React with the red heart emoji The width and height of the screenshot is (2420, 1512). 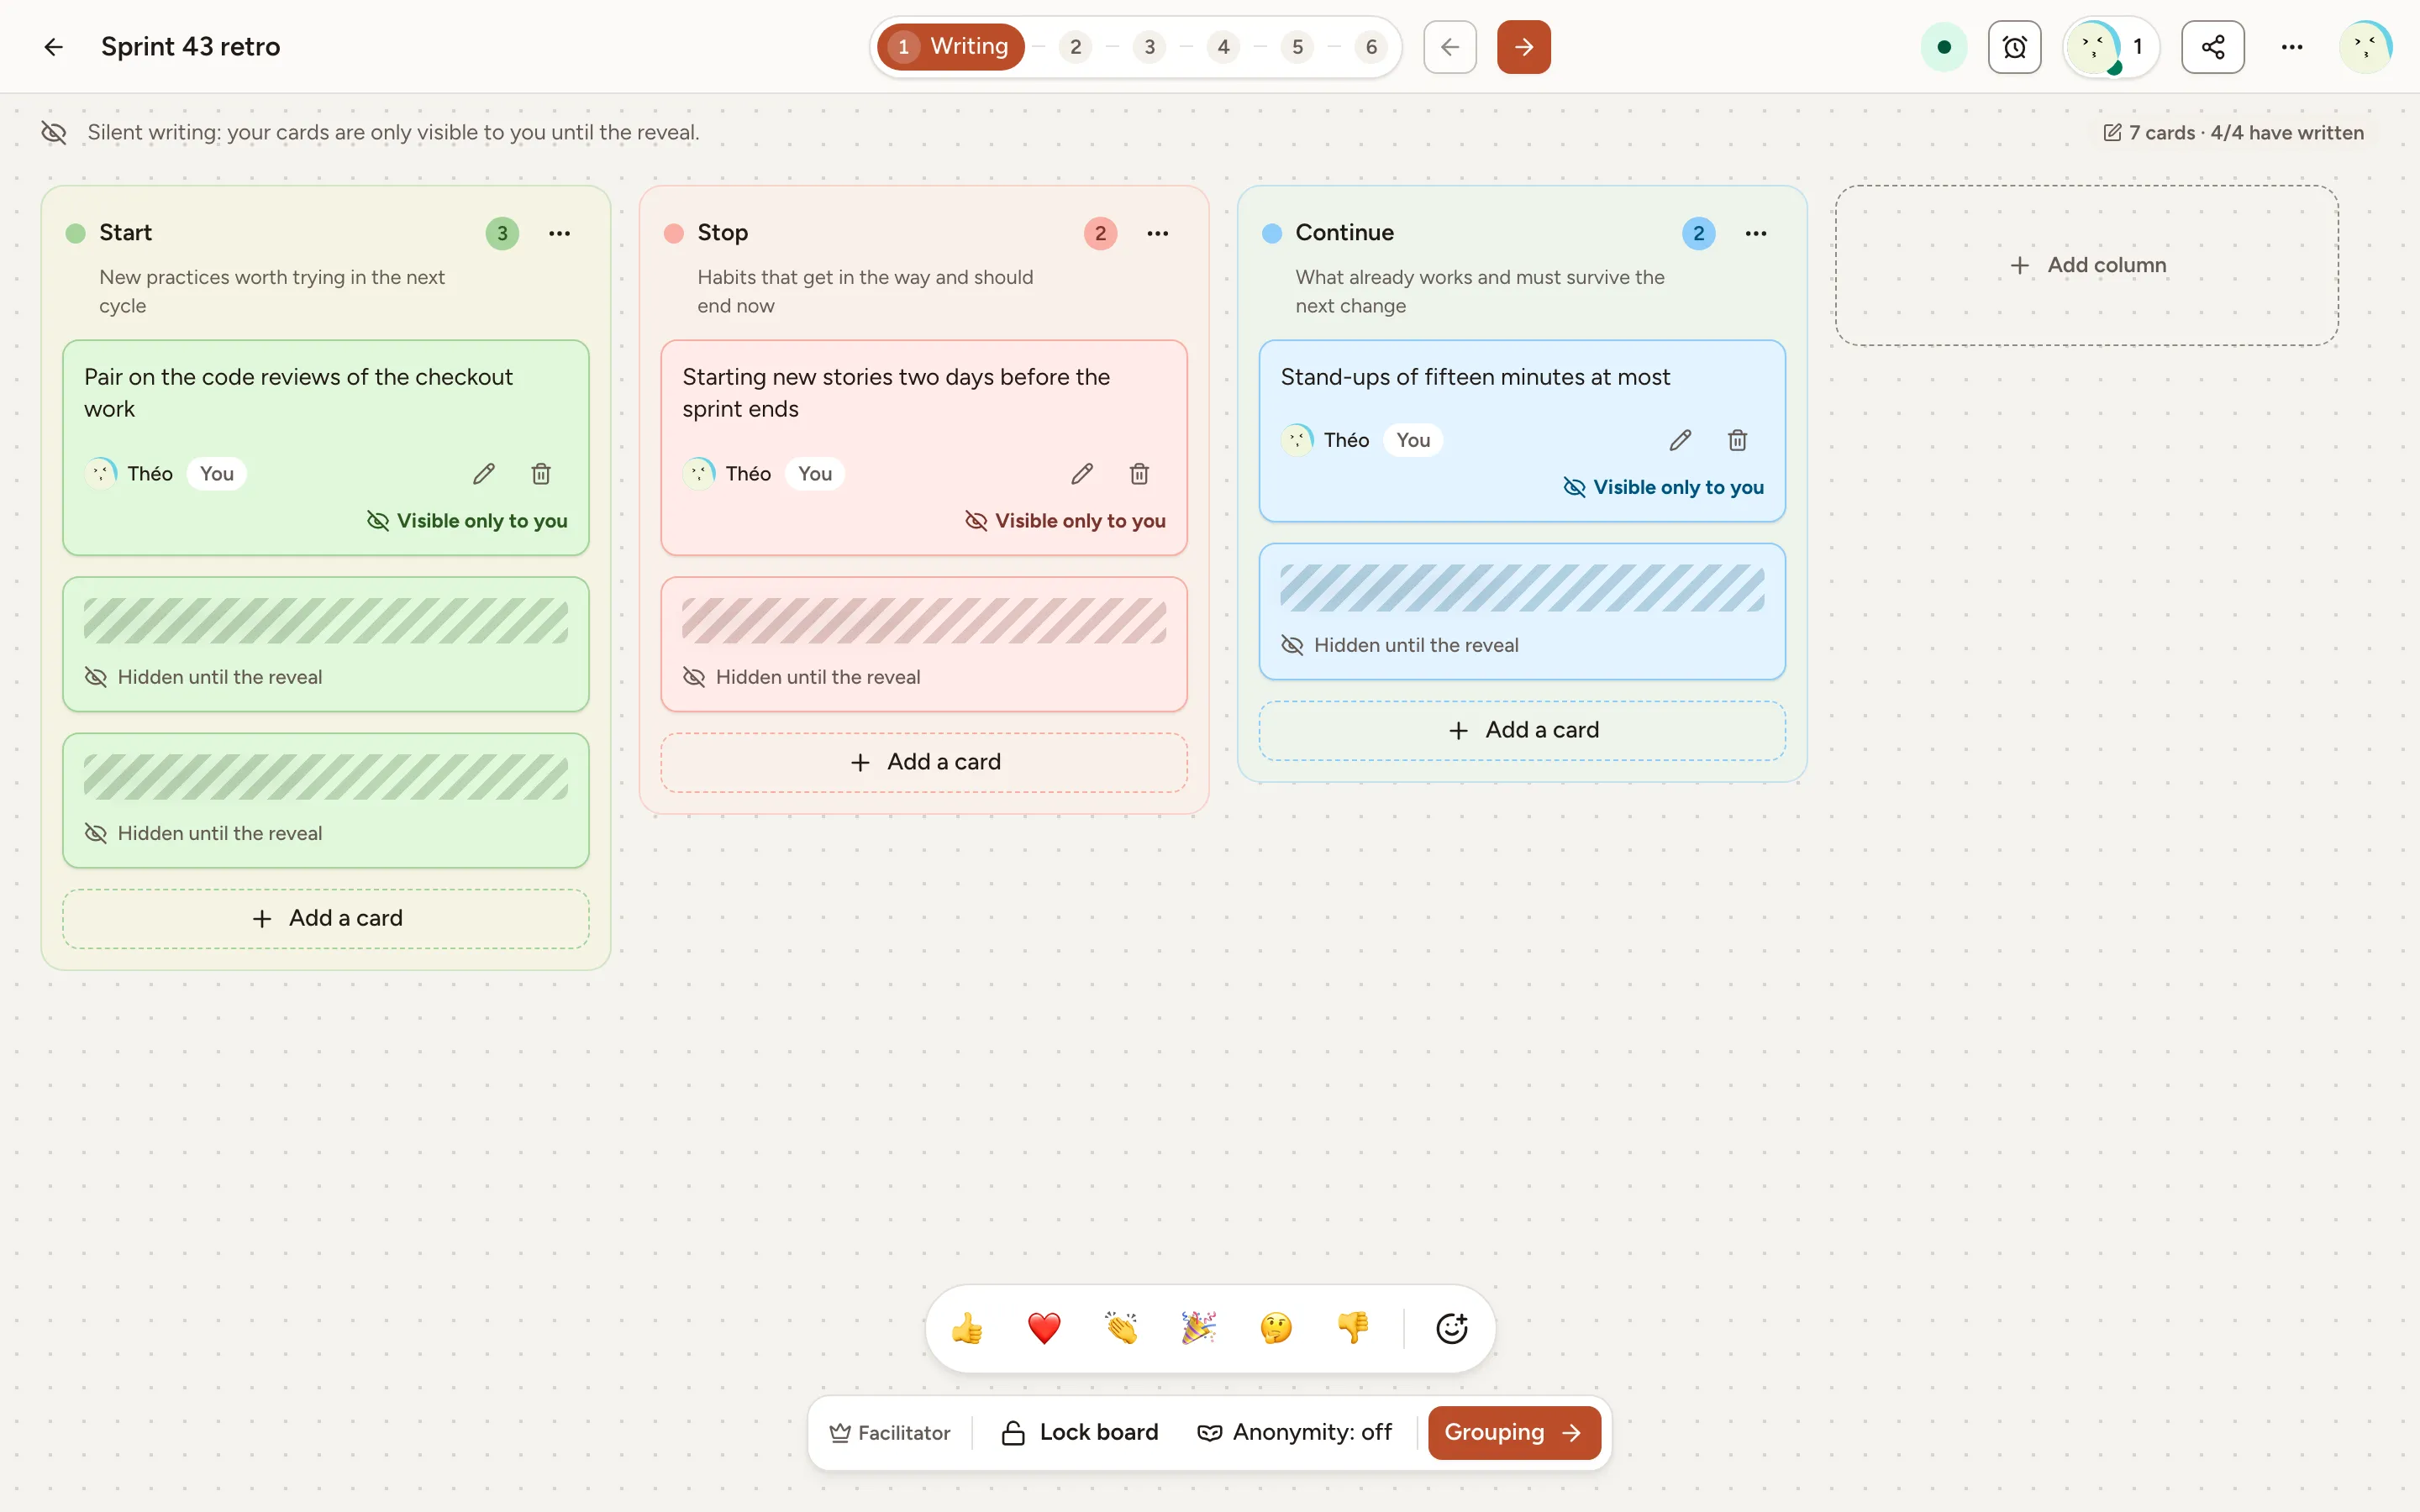coord(1044,1328)
